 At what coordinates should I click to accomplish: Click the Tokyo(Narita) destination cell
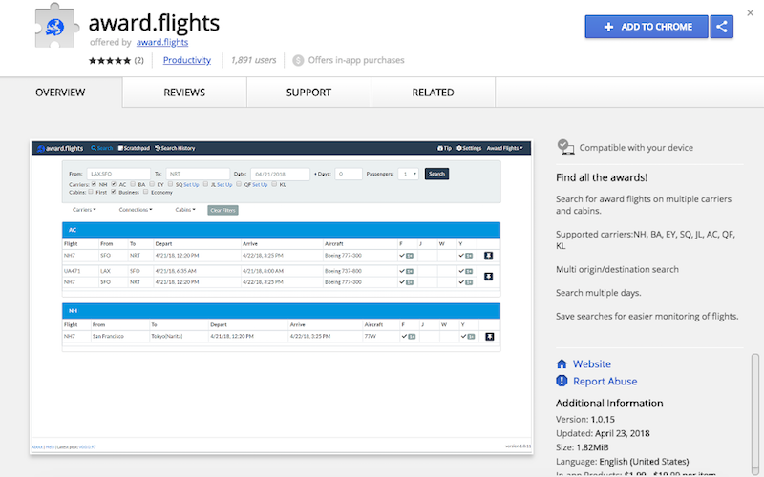coord(167,337)
